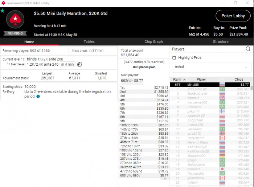
Task: Click the PokerStars red spade logo
Action: pyautogui.click(x=15, y=20)
